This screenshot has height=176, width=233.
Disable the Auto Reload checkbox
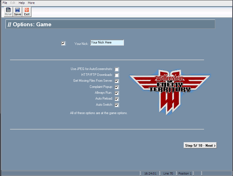117,99
